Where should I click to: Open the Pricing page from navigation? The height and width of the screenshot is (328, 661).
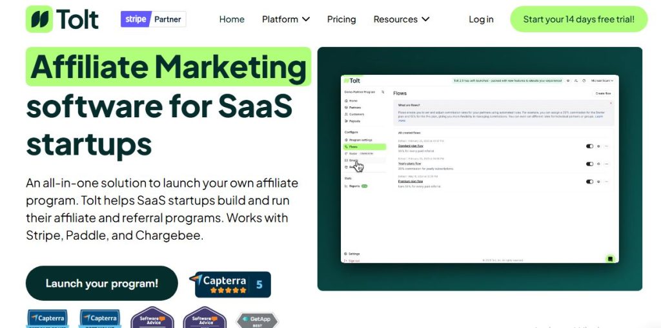pos(341,19)
